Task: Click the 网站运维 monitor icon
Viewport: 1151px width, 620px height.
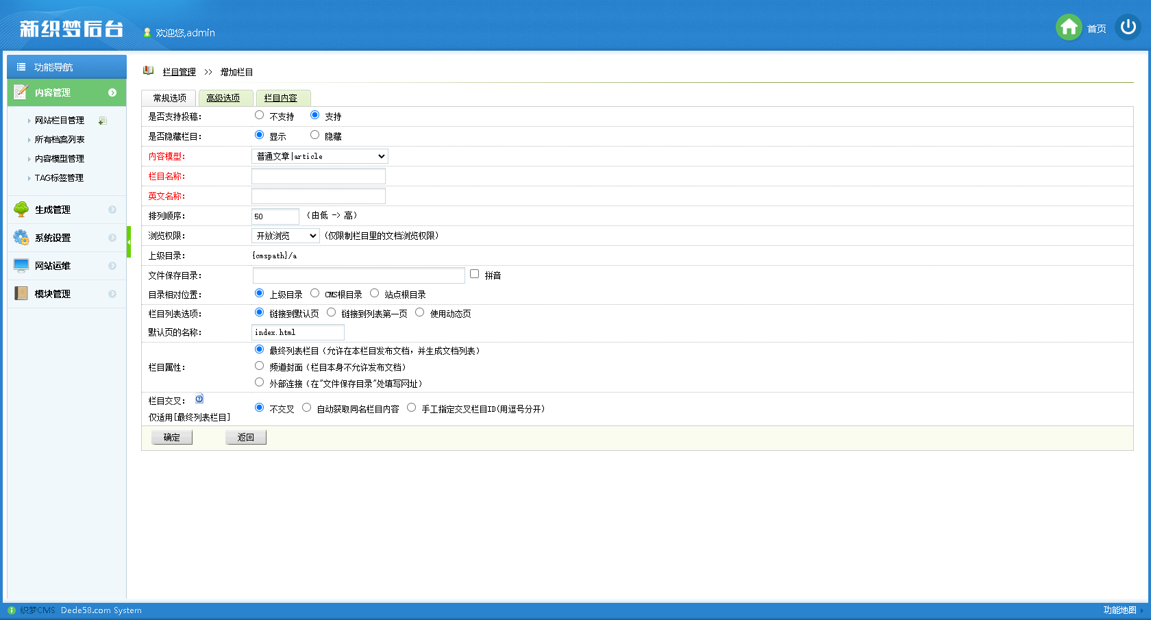Action: click(x=21, y=265)
